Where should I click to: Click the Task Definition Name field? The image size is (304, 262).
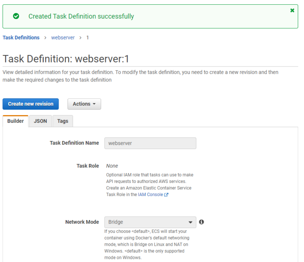click(150, 143)
